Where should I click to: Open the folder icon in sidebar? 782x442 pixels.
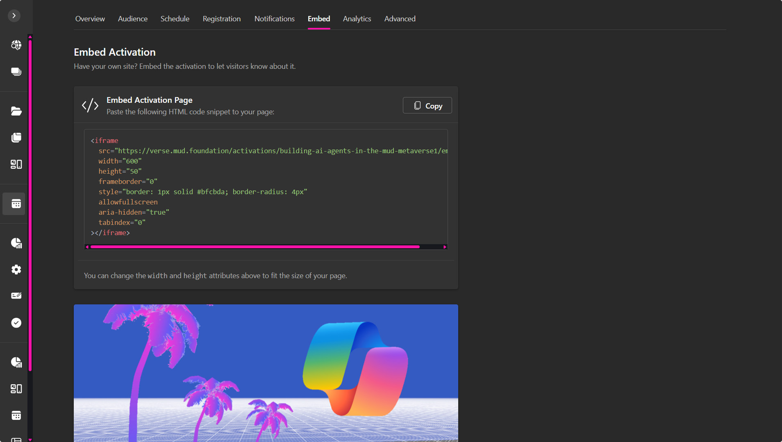point(16,111)
